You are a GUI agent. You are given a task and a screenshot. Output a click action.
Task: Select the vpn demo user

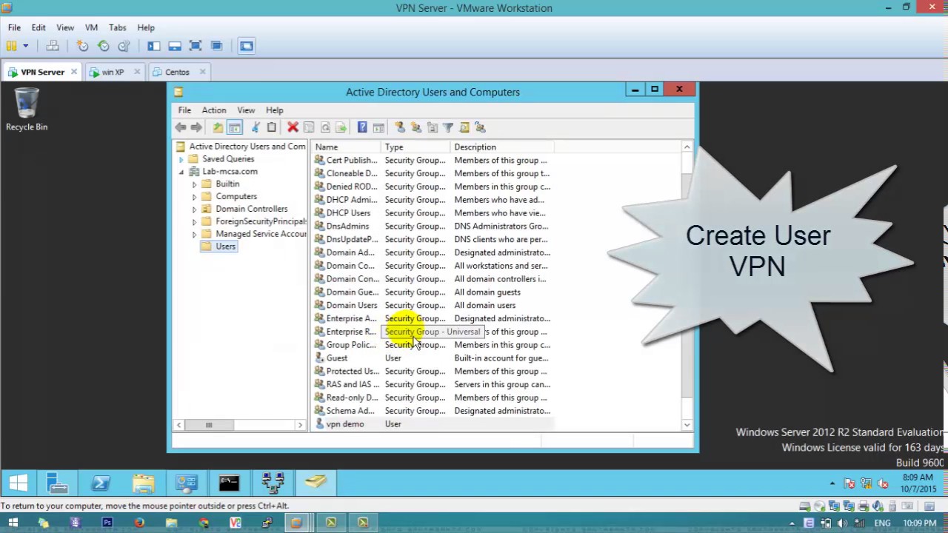pyautogui.click(x=344, y=424)
